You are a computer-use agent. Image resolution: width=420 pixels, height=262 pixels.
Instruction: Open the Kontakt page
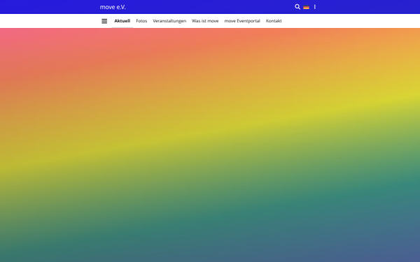274,21
